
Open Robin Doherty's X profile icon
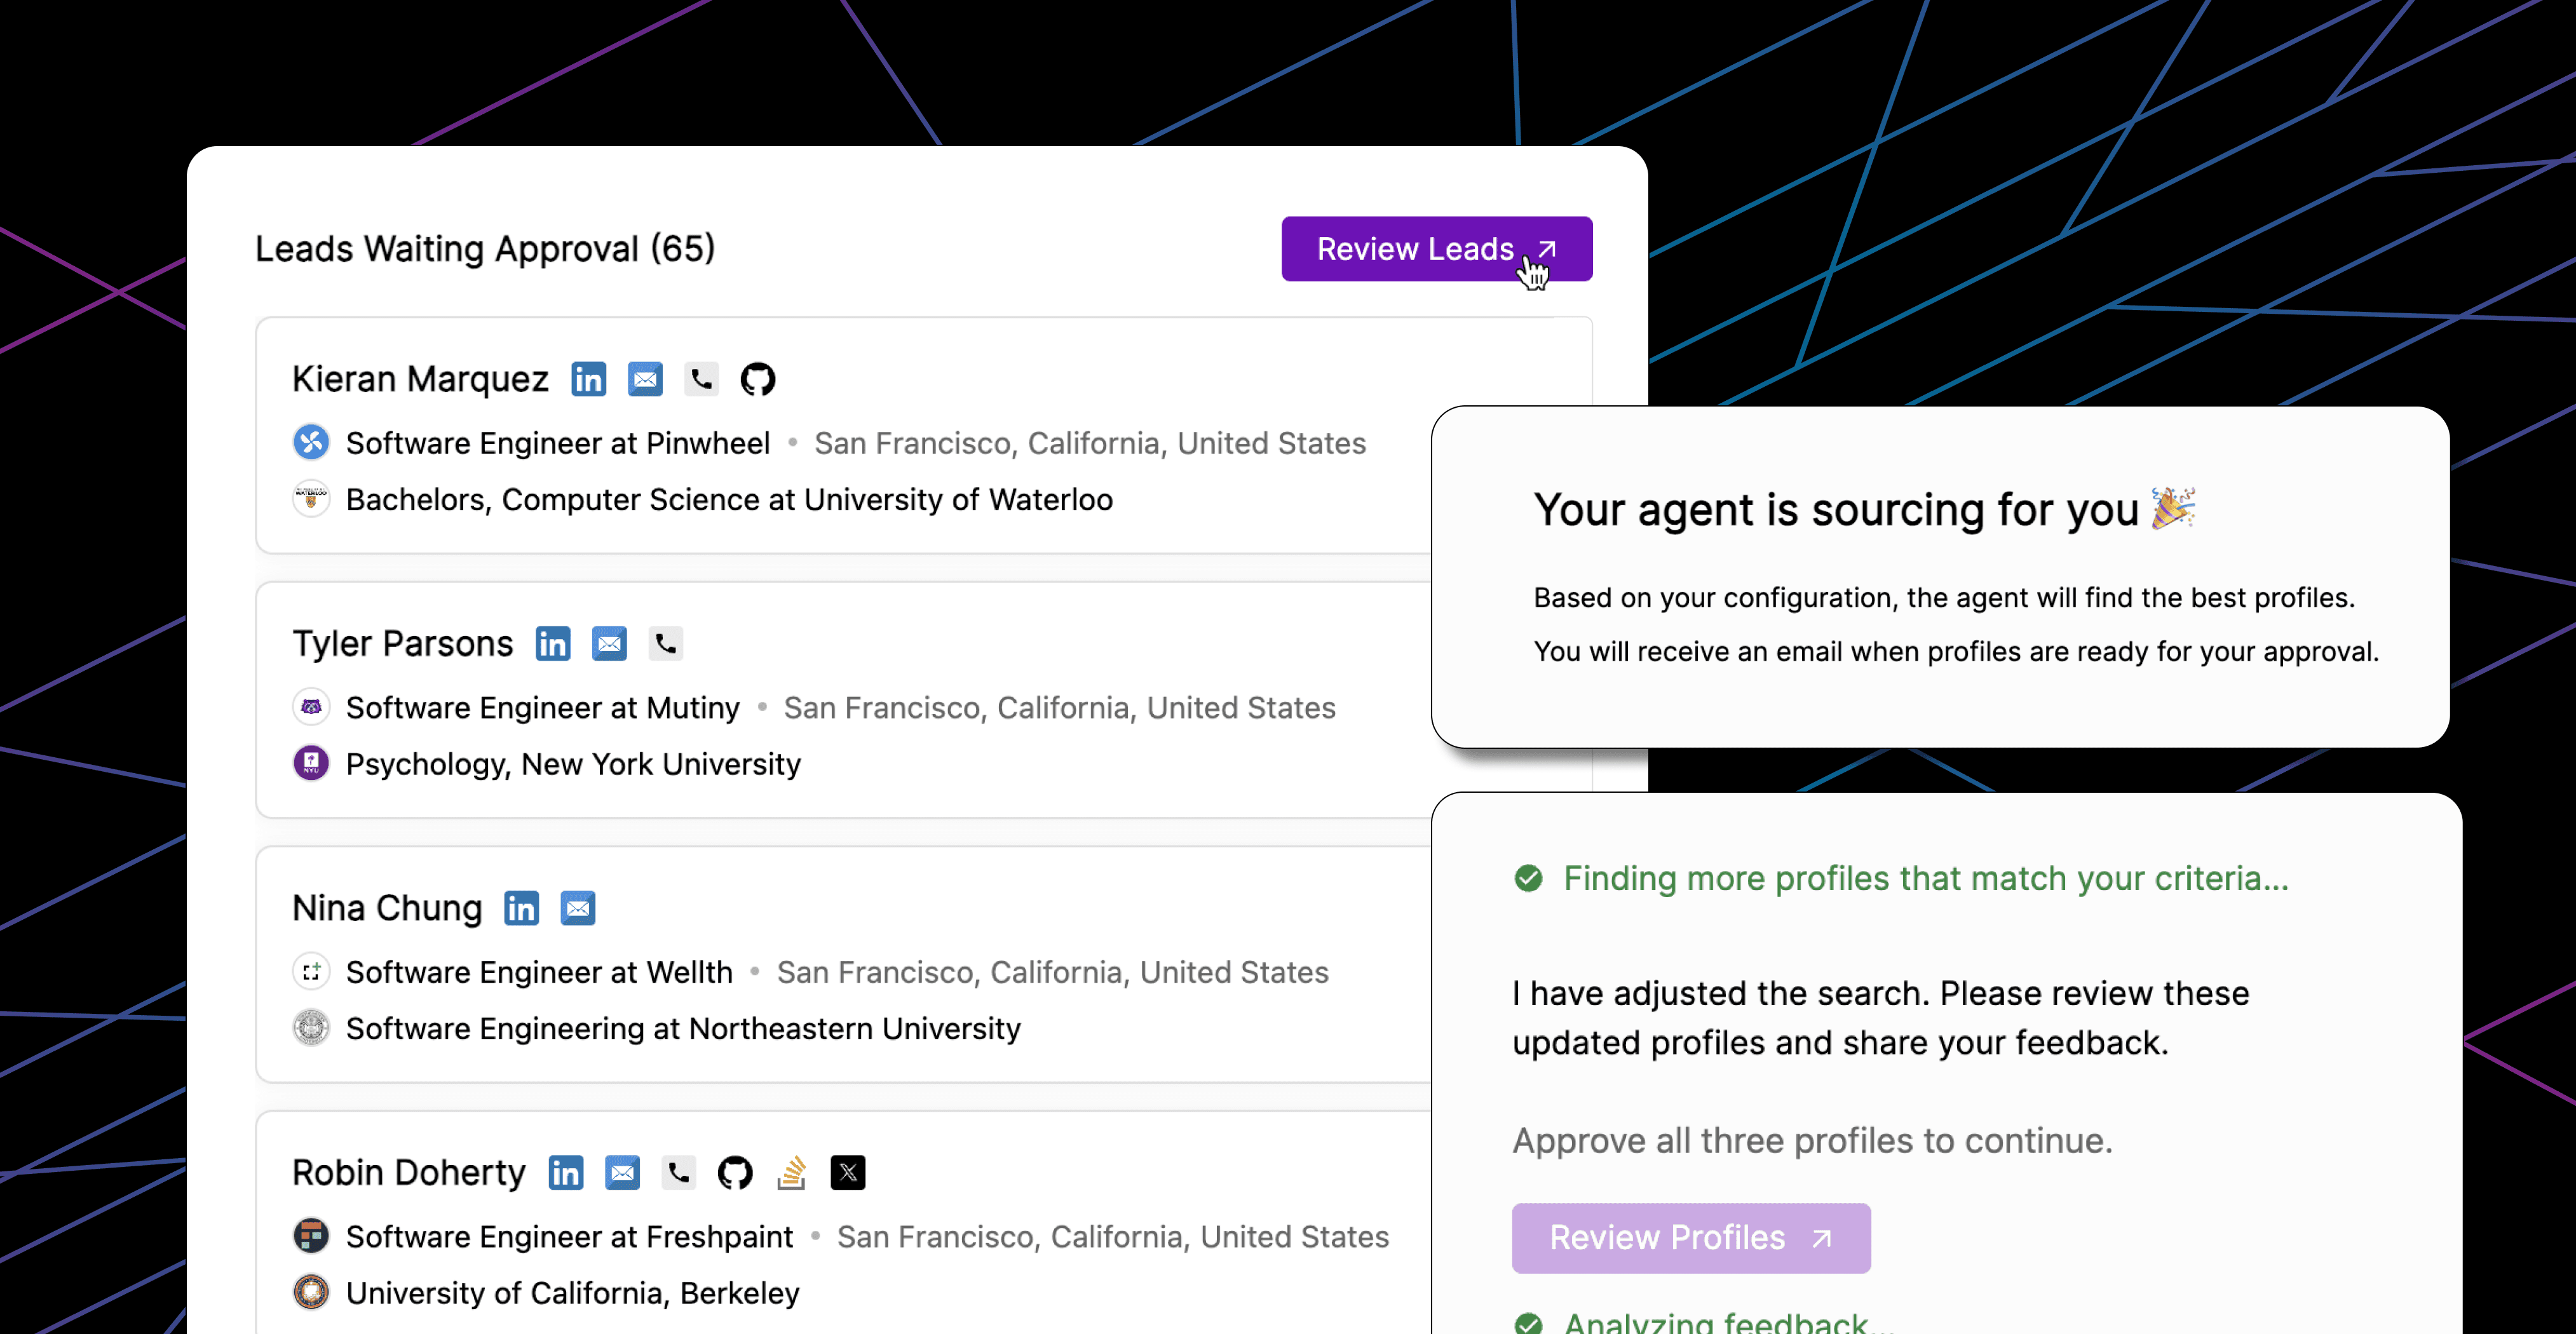(848, 1173)
